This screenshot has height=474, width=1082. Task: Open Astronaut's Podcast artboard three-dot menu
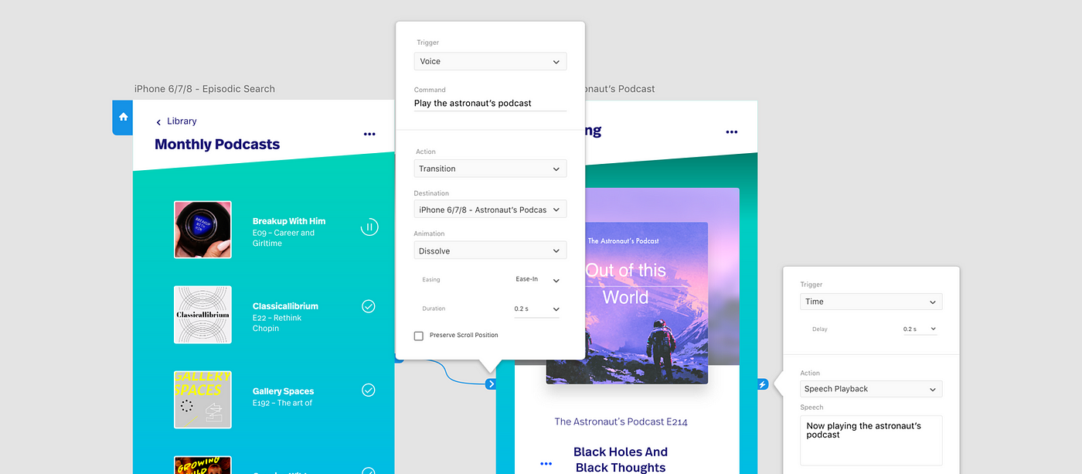pos(731,132)
